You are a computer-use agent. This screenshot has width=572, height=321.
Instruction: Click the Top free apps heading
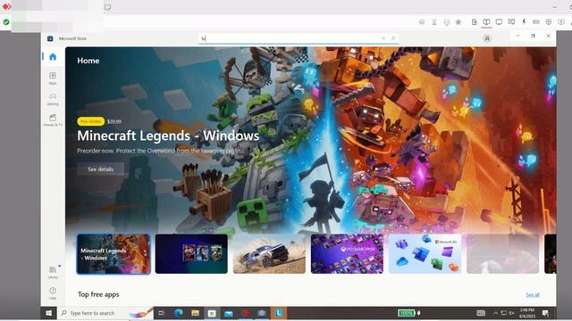point(98,294)
